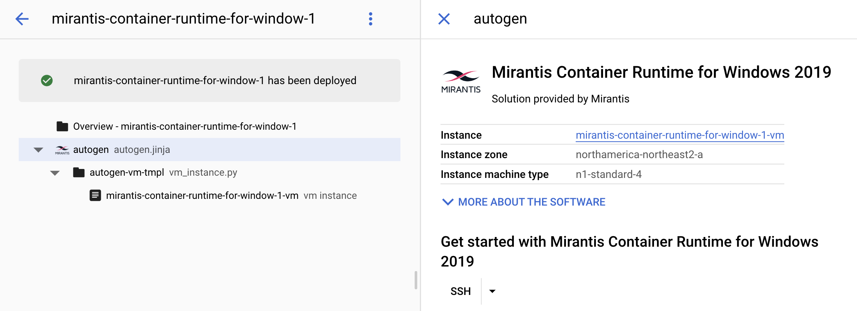Click the Mirantis icon beside autogen
Image resolution: width=857 pixels, height=311 pixels.
62,150
